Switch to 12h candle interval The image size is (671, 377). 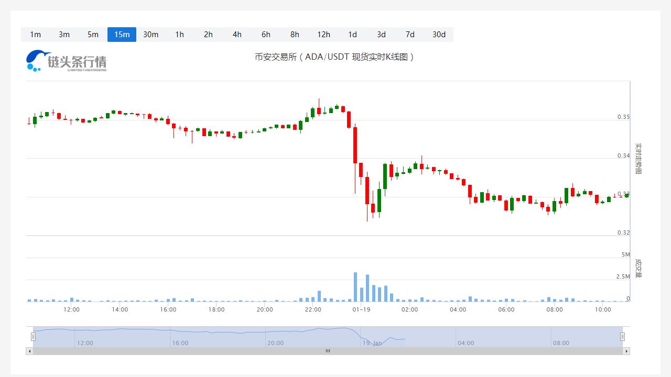click(x=323, y=35)
